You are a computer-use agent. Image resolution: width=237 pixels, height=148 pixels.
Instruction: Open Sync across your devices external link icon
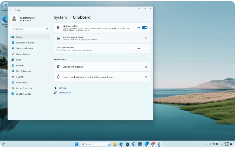[146, 38]
